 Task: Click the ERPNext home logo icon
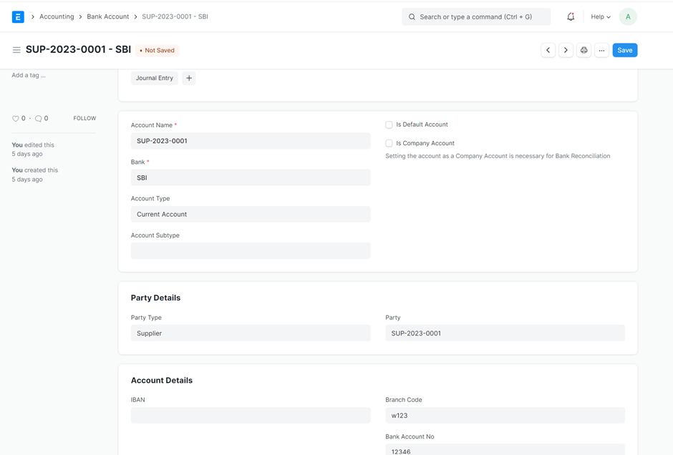pos(18,16)
